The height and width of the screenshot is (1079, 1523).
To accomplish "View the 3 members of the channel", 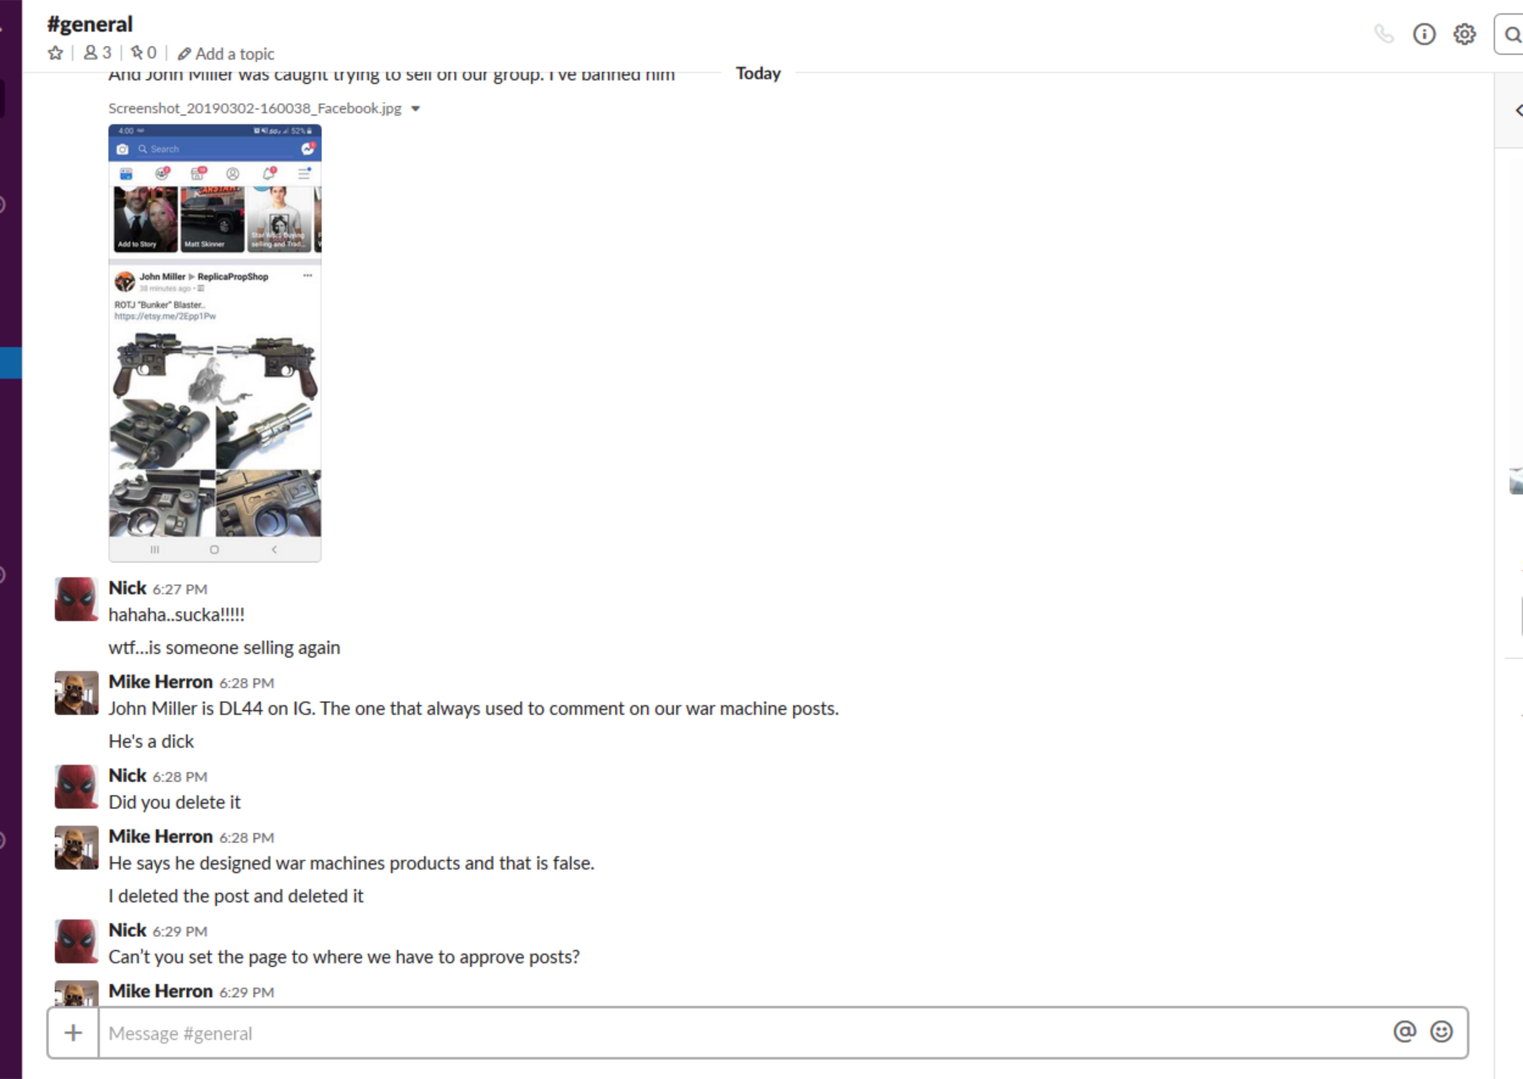I will (97, 53).
